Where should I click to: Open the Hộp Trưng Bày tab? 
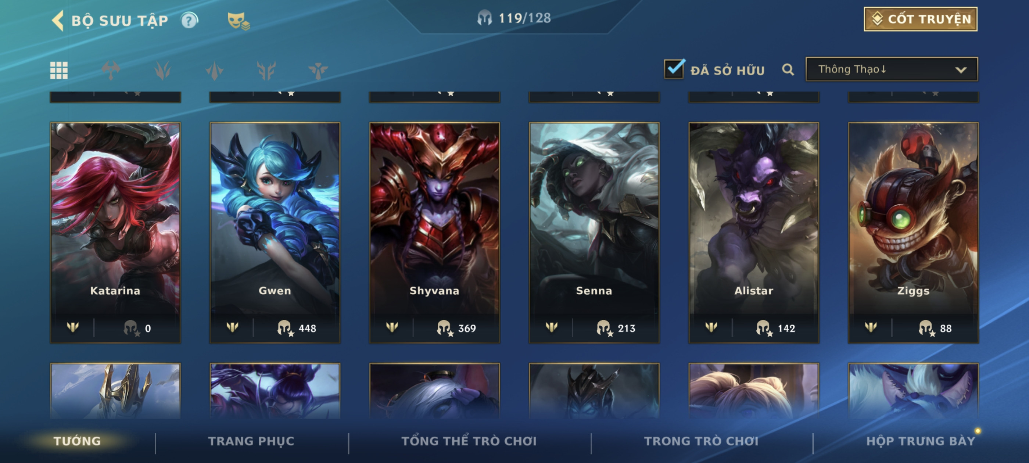pos(921,441)
